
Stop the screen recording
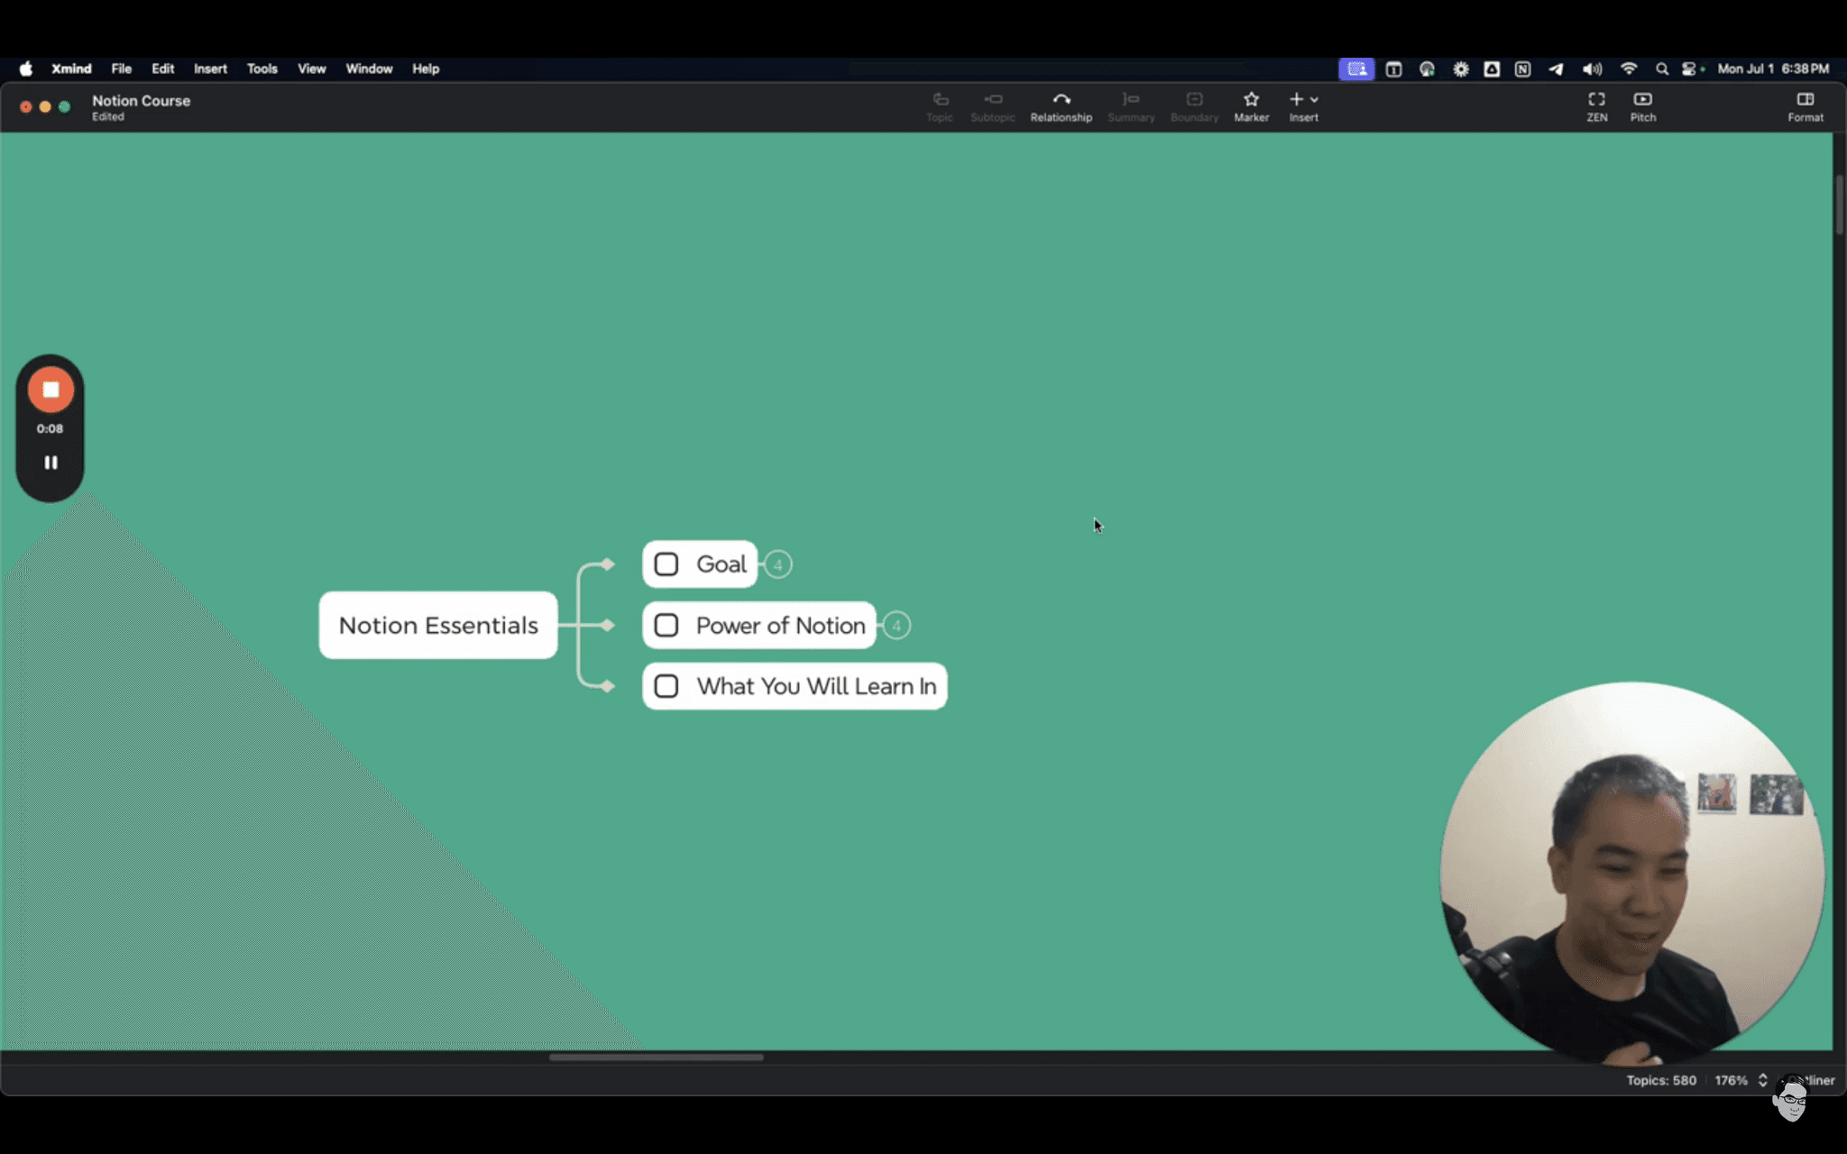[51, 389]
